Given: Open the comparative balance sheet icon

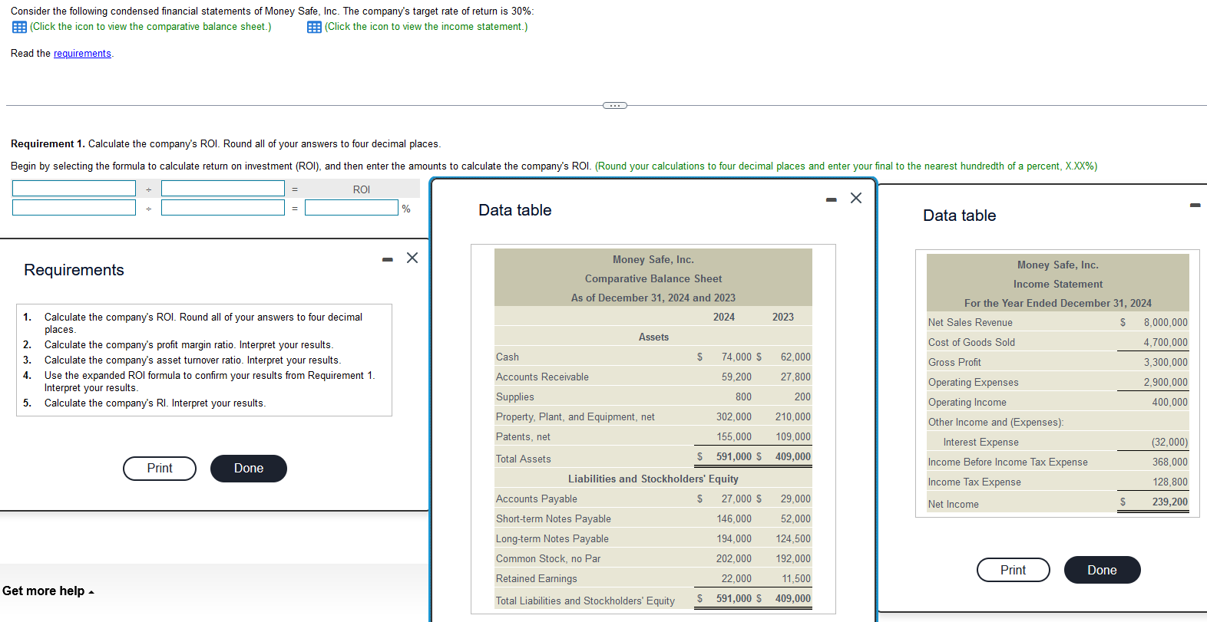Looking at the screenshot, I should pos(19,27).
